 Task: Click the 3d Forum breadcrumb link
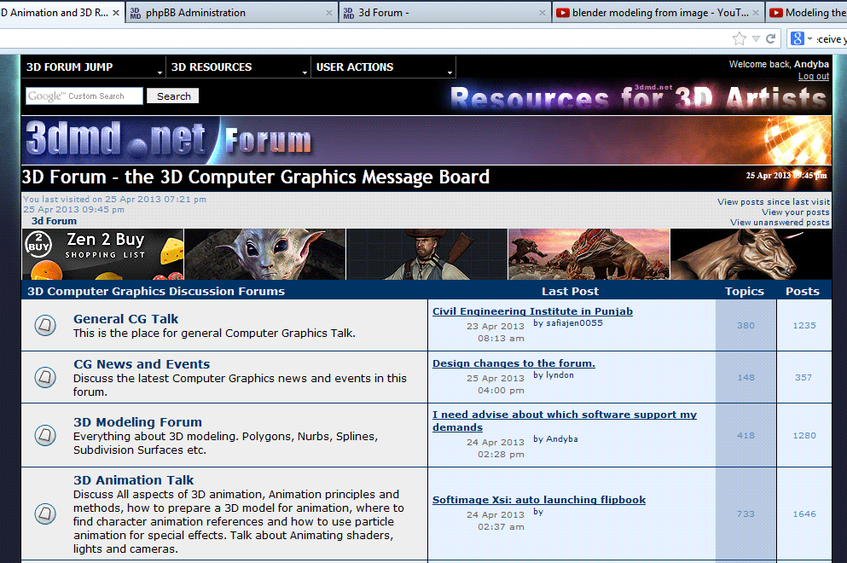click(x=54, y=221)
